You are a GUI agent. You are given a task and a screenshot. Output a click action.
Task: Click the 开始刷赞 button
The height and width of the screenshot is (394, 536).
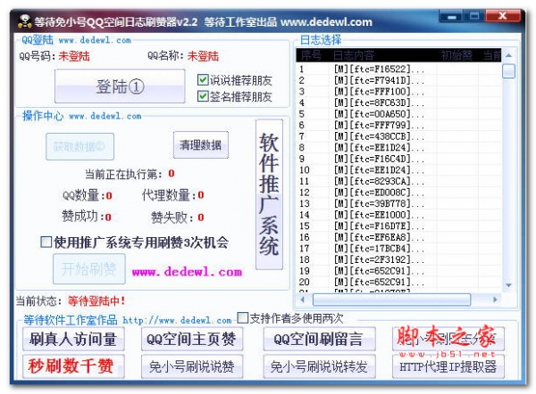click(x=88, y=269)
